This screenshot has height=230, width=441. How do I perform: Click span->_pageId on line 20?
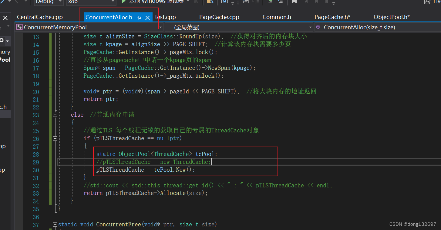(x=168, y=91)
